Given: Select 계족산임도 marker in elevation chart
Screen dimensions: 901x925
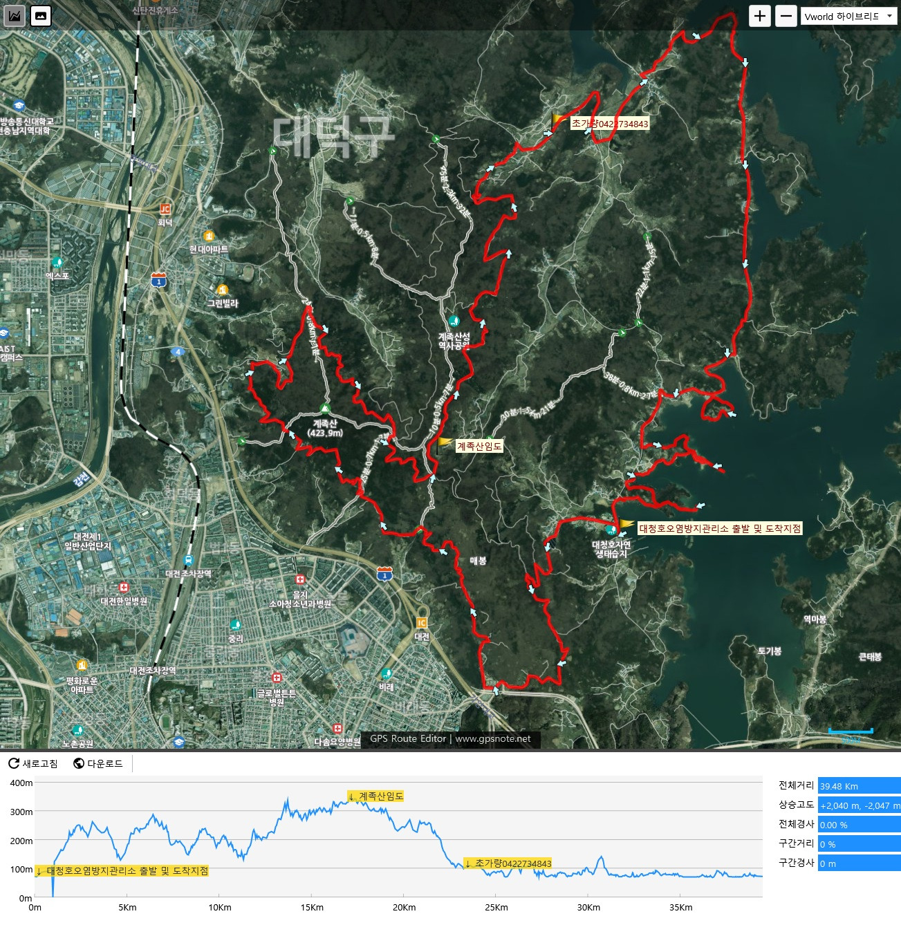Looking at the screenshot, I should pyautogui.click(x=375, y=796).
